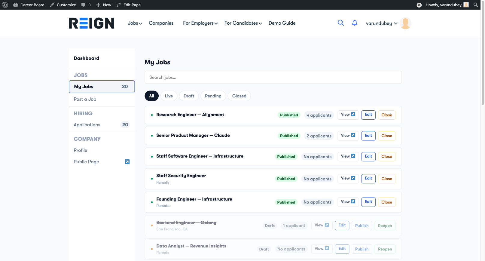Show All jobs filter
The width and height of the screenshot is (485, 261).
(x=151, y=96)
